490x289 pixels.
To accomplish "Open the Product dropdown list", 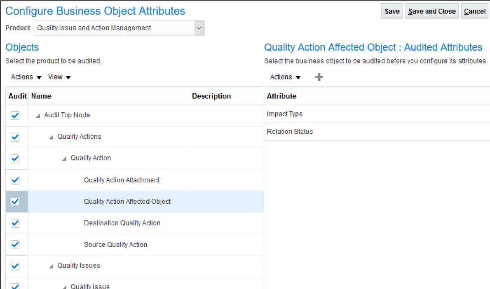I will point(199,28).
